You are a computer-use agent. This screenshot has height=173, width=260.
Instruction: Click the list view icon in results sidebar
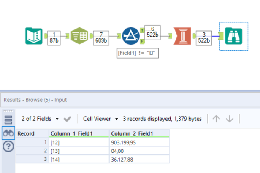[x=8, y=120]
